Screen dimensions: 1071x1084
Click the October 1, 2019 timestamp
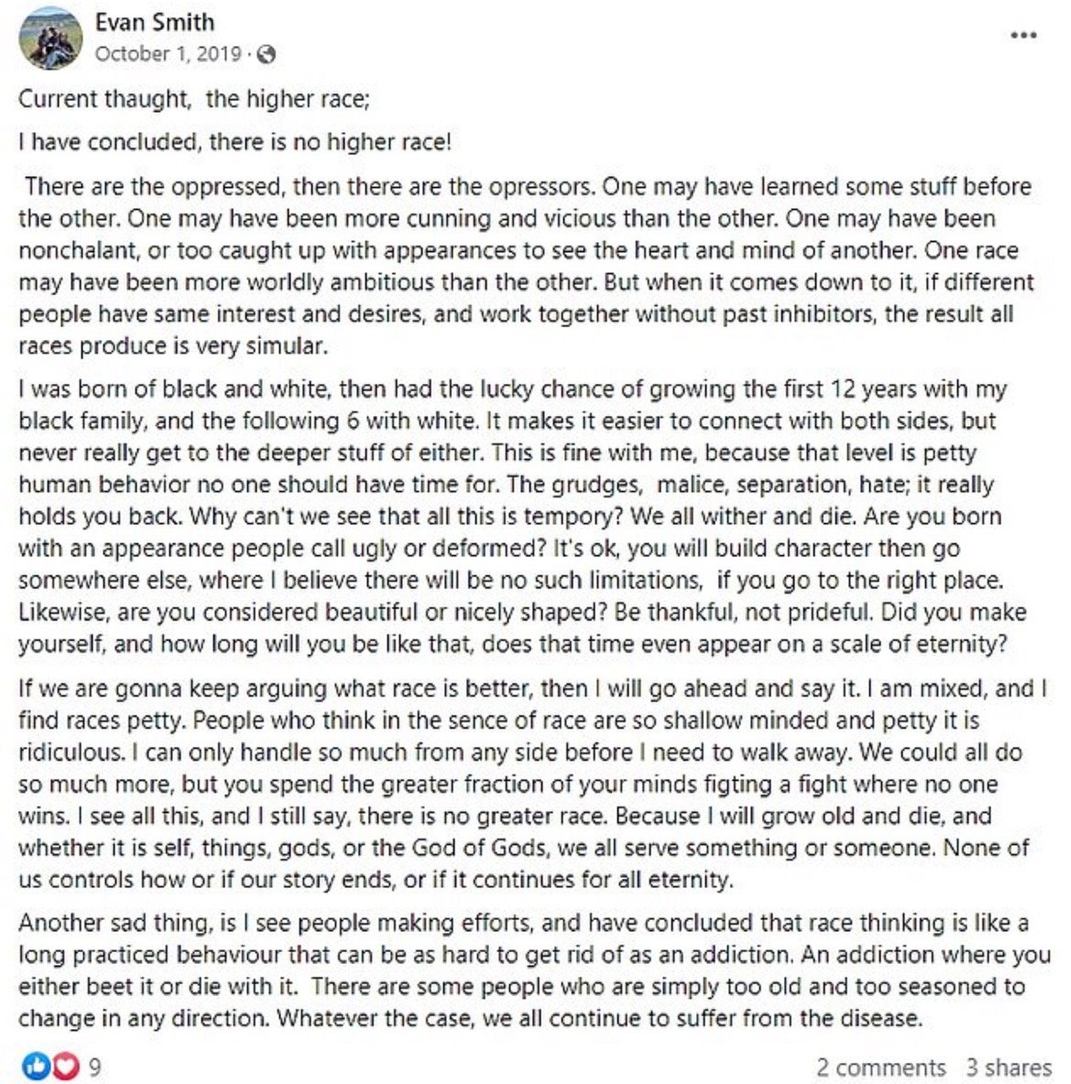pos(168,54)
